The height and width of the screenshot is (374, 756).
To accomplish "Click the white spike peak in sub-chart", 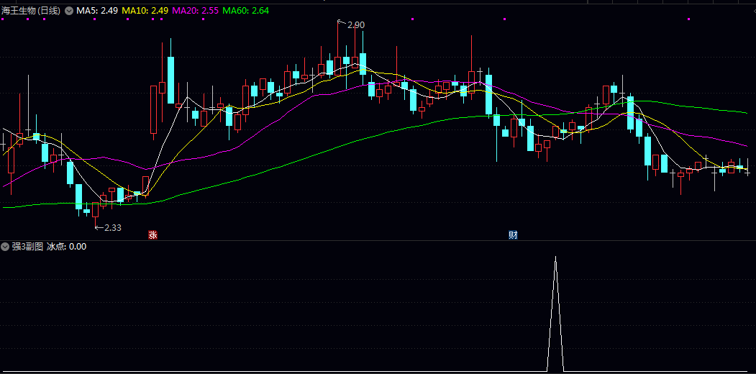I will [x=555, y=257].
